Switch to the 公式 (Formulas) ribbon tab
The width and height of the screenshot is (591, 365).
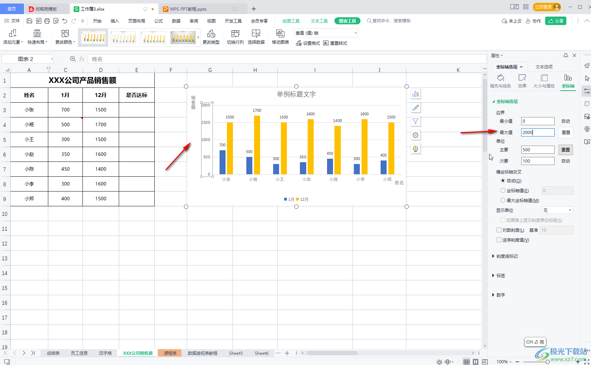159,21
